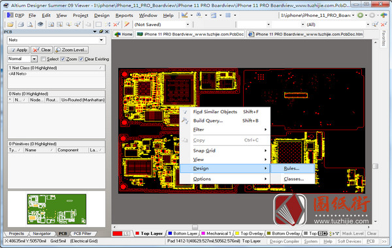
Task: Click the Clear button in the PCB panel
Action: coord(42,50)
